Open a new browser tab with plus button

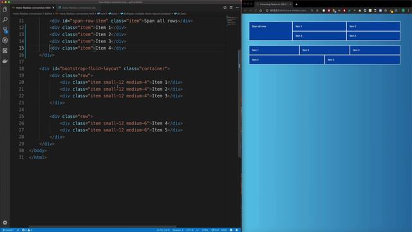click(x=296, y=5)
